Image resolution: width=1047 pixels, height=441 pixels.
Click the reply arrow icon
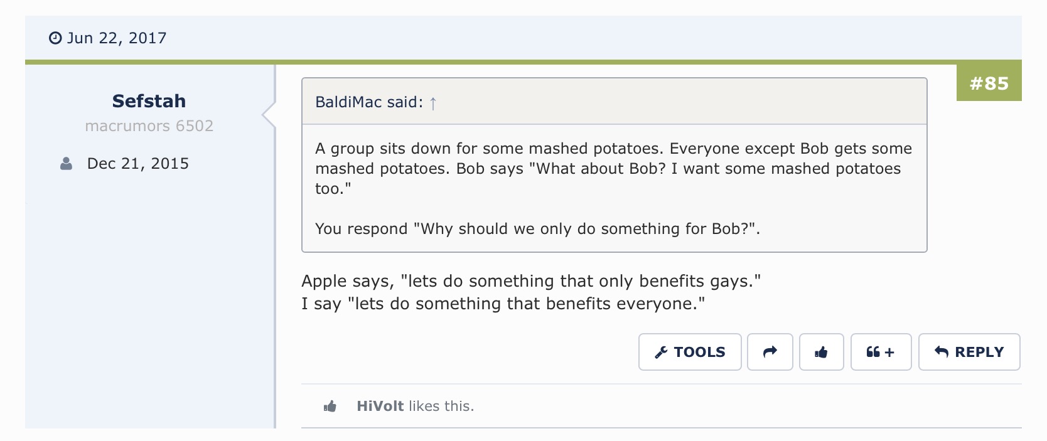(941, 351)
